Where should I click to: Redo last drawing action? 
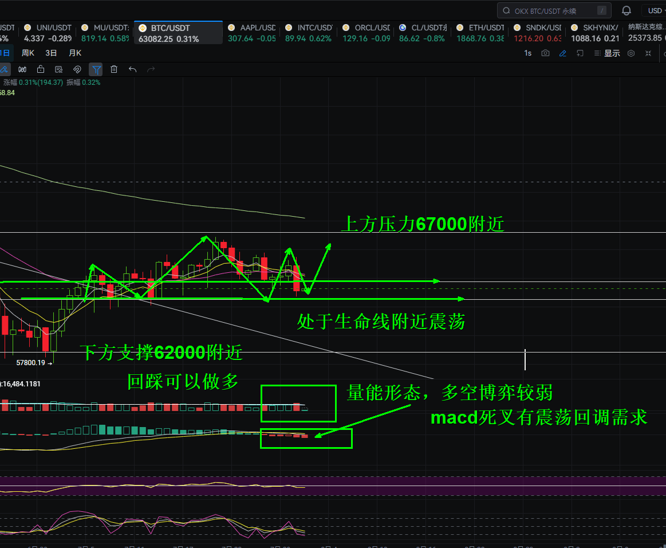coord(151,69)
